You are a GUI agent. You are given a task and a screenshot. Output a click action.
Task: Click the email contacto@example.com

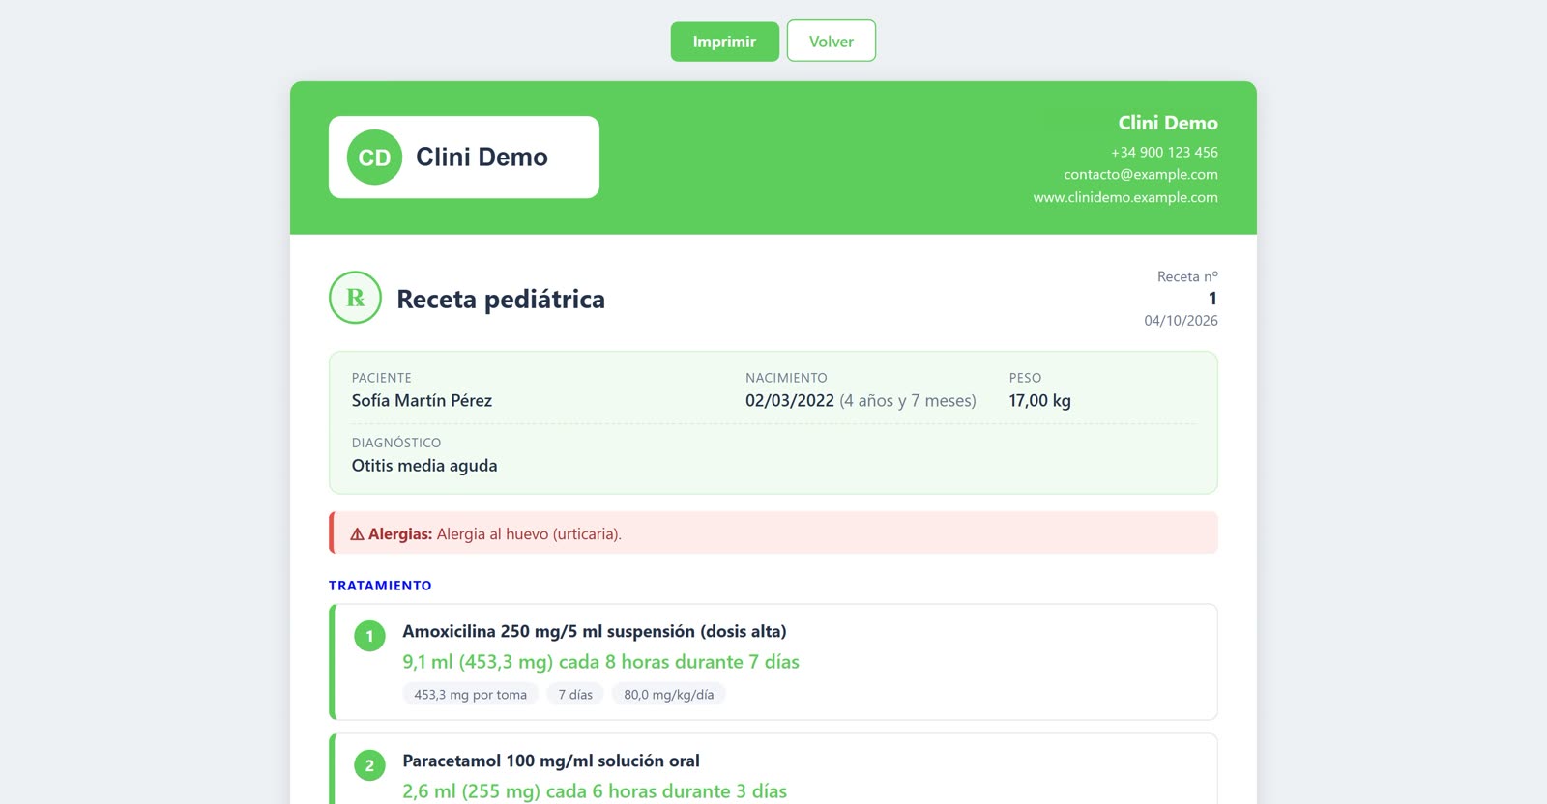click(x=1141, y=174)
